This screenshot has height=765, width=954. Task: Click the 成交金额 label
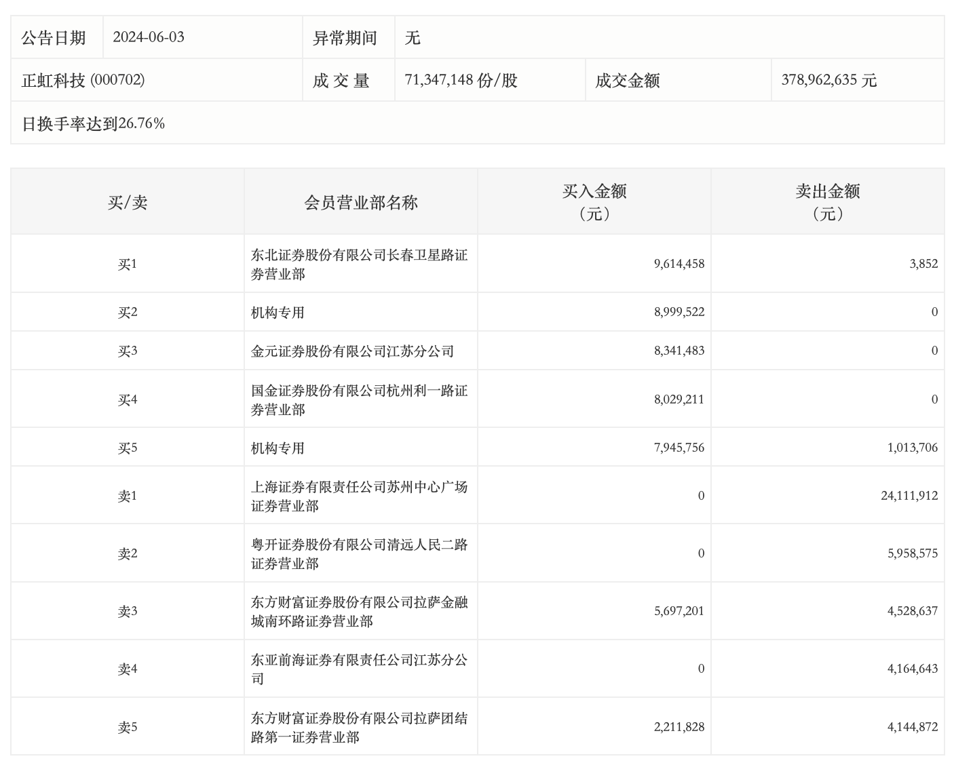pos(628,80)
